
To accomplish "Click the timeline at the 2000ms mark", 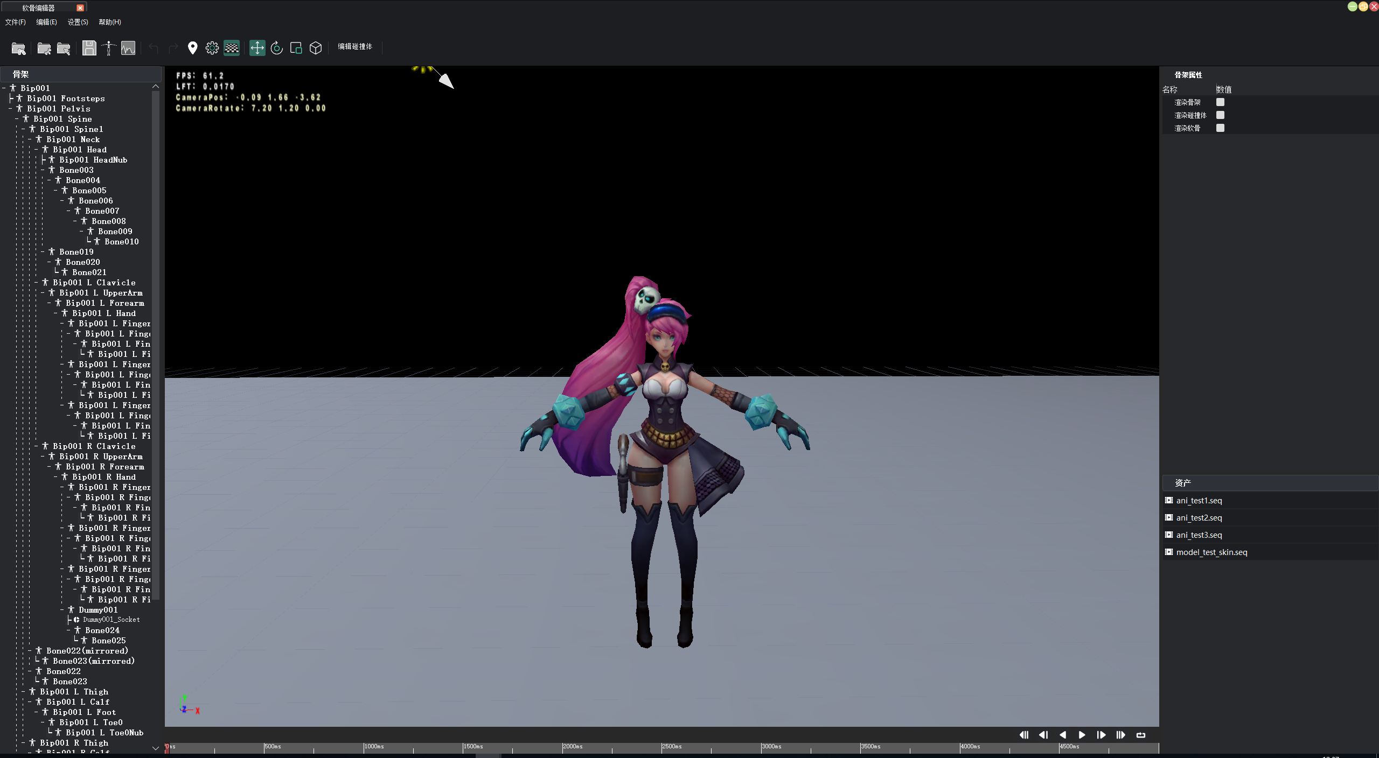I will [x=562, y=748].
